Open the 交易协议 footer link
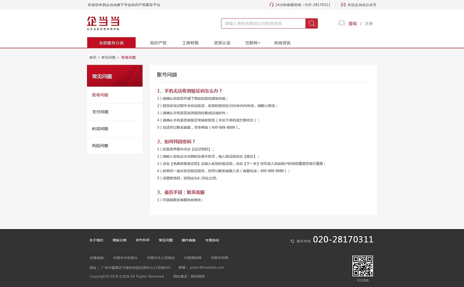Image resolution: width=464 pixels, height=287 pixels. tap(212, 240)
